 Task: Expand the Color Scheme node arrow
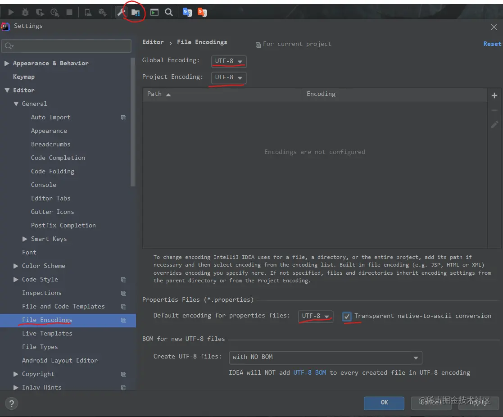[x=16, y=266]
